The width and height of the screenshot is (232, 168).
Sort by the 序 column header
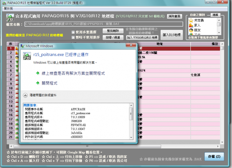coord(11,44)
